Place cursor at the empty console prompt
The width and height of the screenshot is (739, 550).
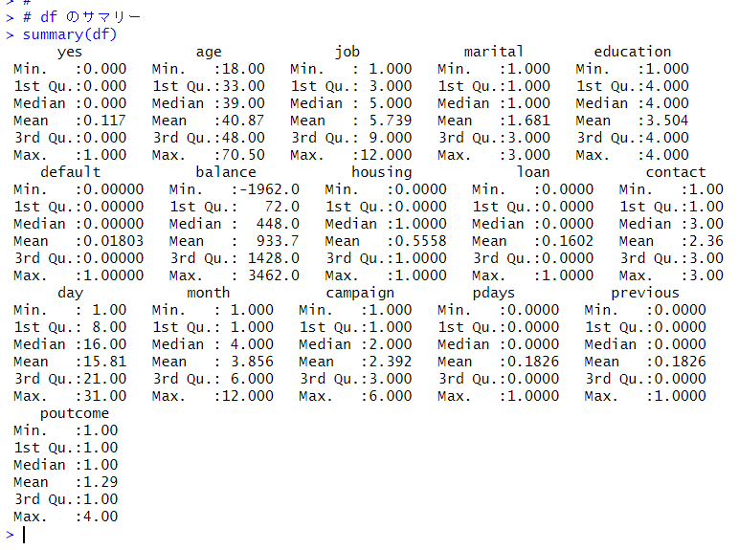pyautogui.click(x=24, y=535)
